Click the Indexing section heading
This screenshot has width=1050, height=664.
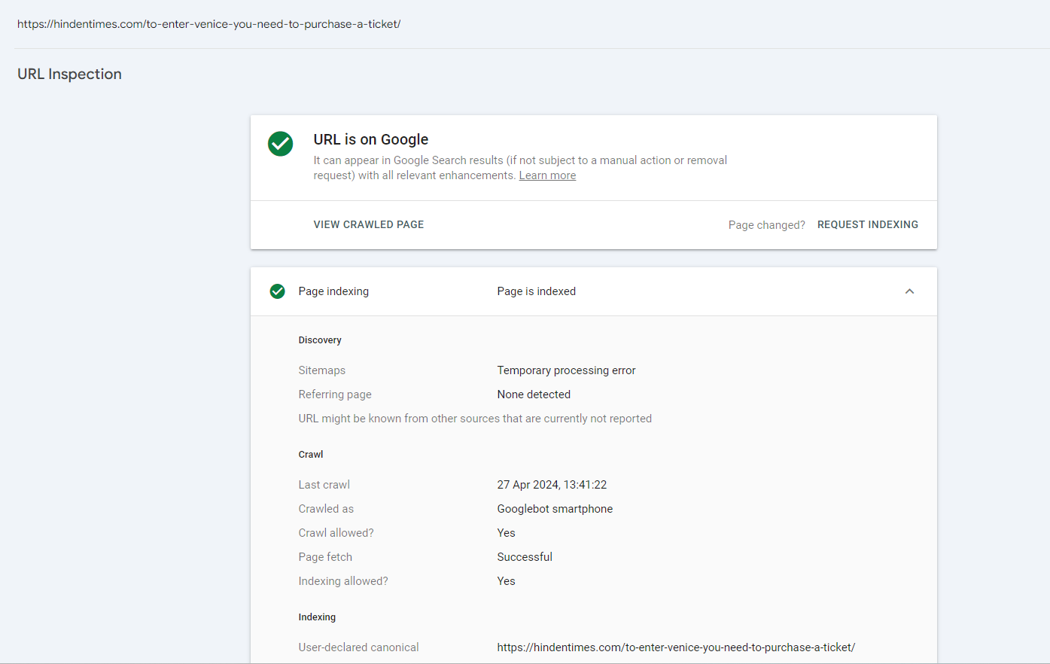coord(317,617)
